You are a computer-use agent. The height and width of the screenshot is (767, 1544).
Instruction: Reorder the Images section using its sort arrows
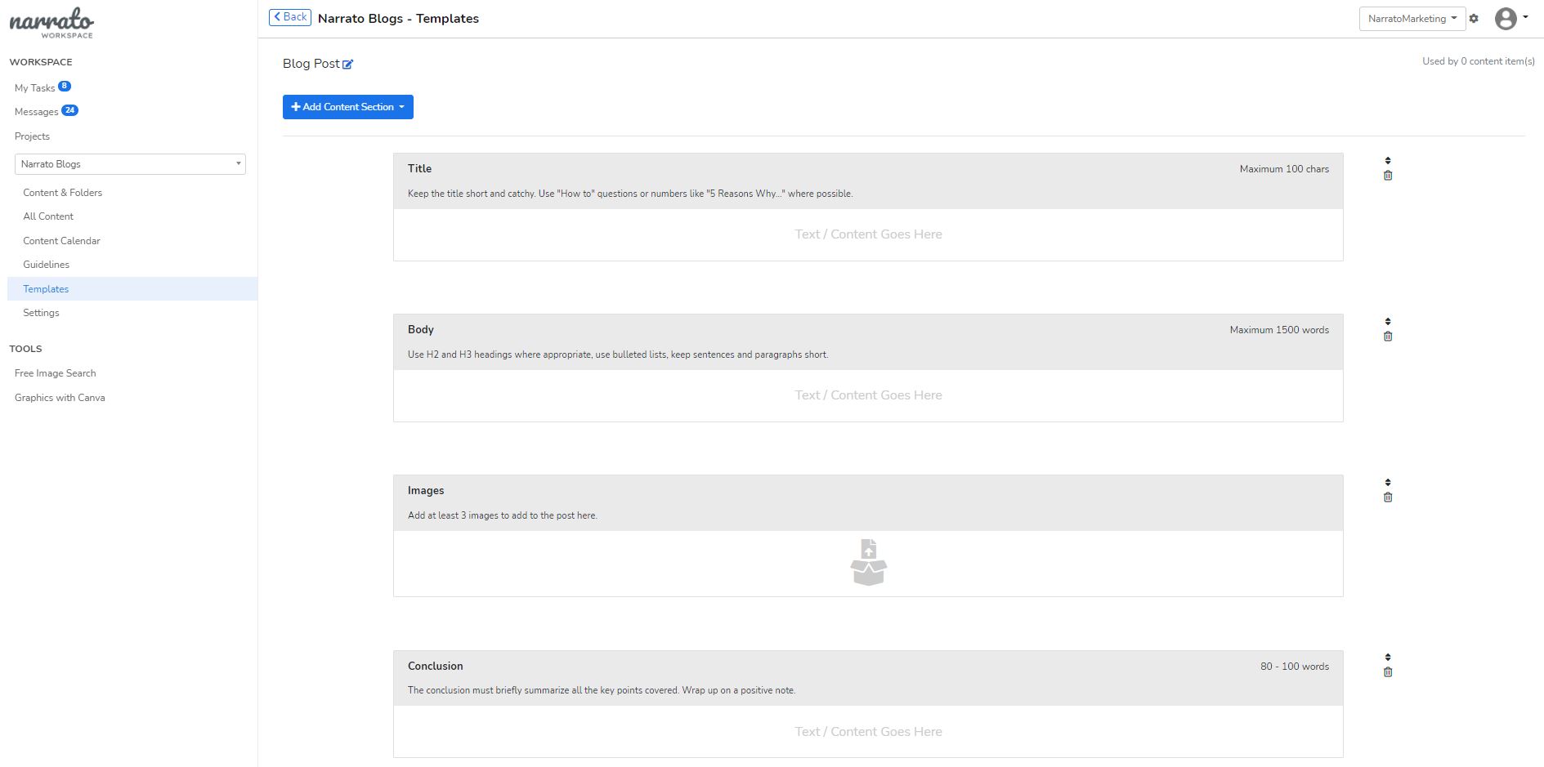pyautogui.click(x=1388, y=482)
